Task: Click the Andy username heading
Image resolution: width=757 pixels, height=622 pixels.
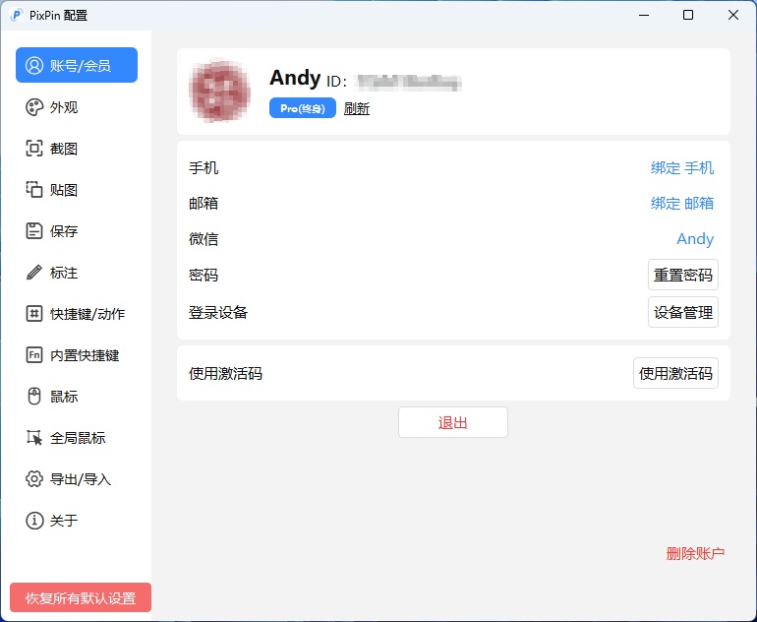Action: (295, 78)
